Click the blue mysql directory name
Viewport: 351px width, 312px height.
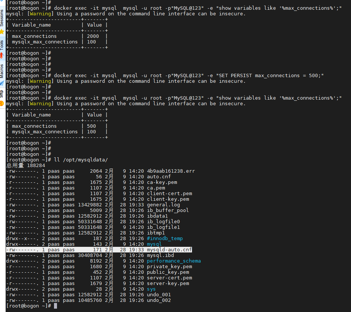(154, 244)
